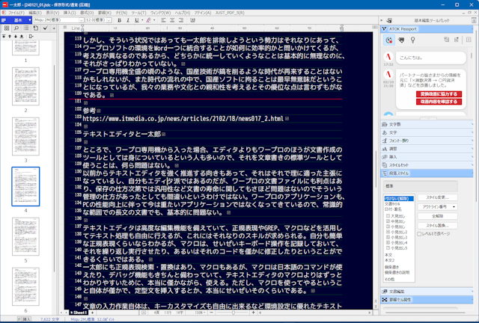479x323 pixels.
Task: Align text left
Action: point(163,20)
